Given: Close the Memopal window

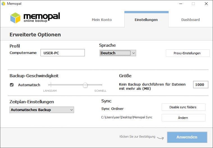Looking at the screenshot, I should 206,4.
